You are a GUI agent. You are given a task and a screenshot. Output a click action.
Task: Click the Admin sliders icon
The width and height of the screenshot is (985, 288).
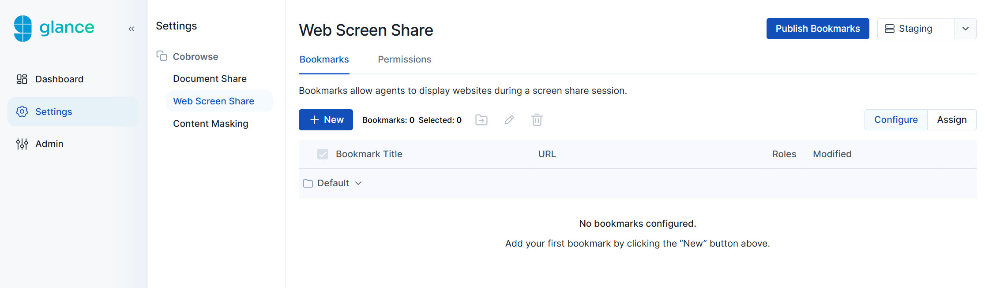click(x=22, y=144)
